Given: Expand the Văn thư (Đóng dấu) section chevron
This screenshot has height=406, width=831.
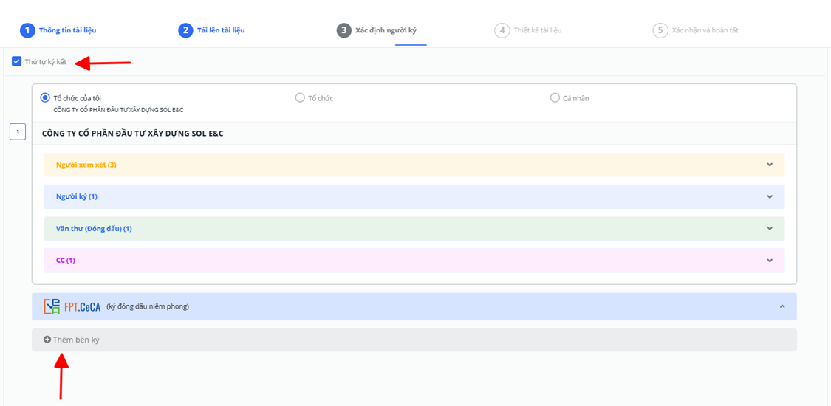Looking at the screenshot, I should click(770, 229).
